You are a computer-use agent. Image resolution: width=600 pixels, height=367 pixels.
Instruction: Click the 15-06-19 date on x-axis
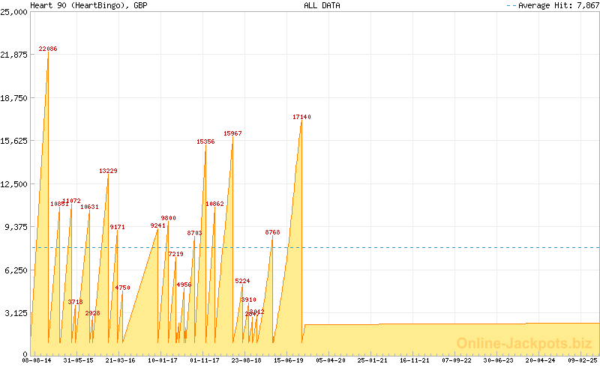pyautogui.click(x=288, y=360)
